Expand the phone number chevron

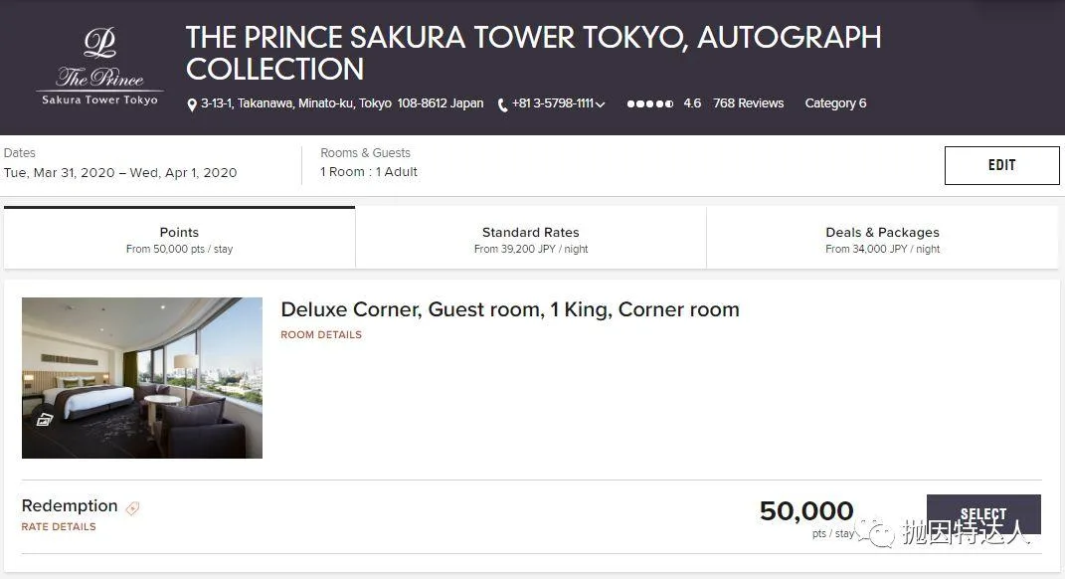click(x=601, y=104)
